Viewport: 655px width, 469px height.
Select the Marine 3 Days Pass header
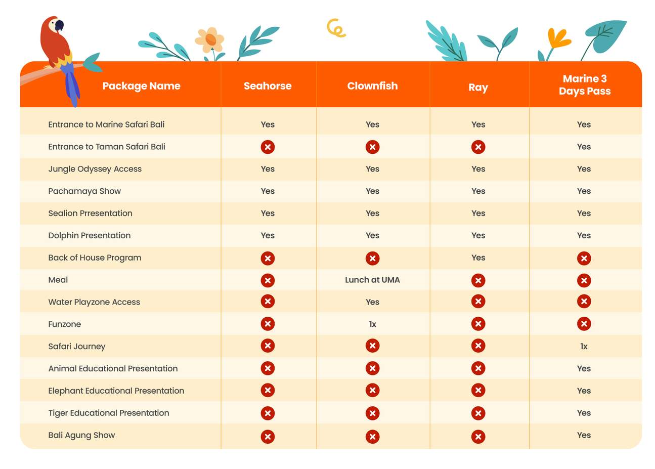tap(585, 85)
